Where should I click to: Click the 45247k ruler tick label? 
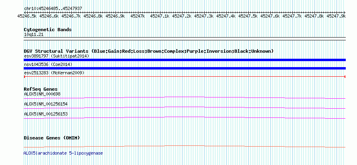point(138,16)
